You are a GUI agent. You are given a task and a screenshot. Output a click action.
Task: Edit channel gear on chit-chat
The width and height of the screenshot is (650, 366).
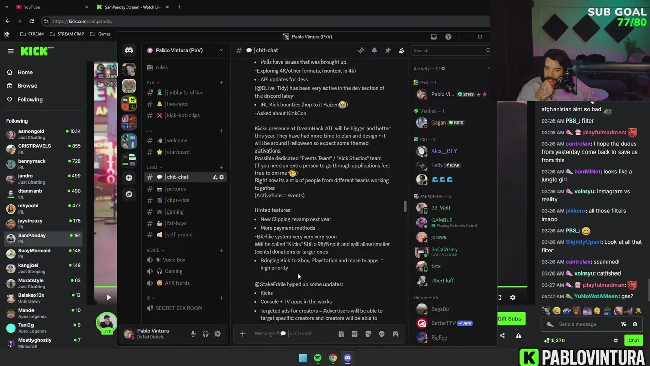(x=221, y=177)
